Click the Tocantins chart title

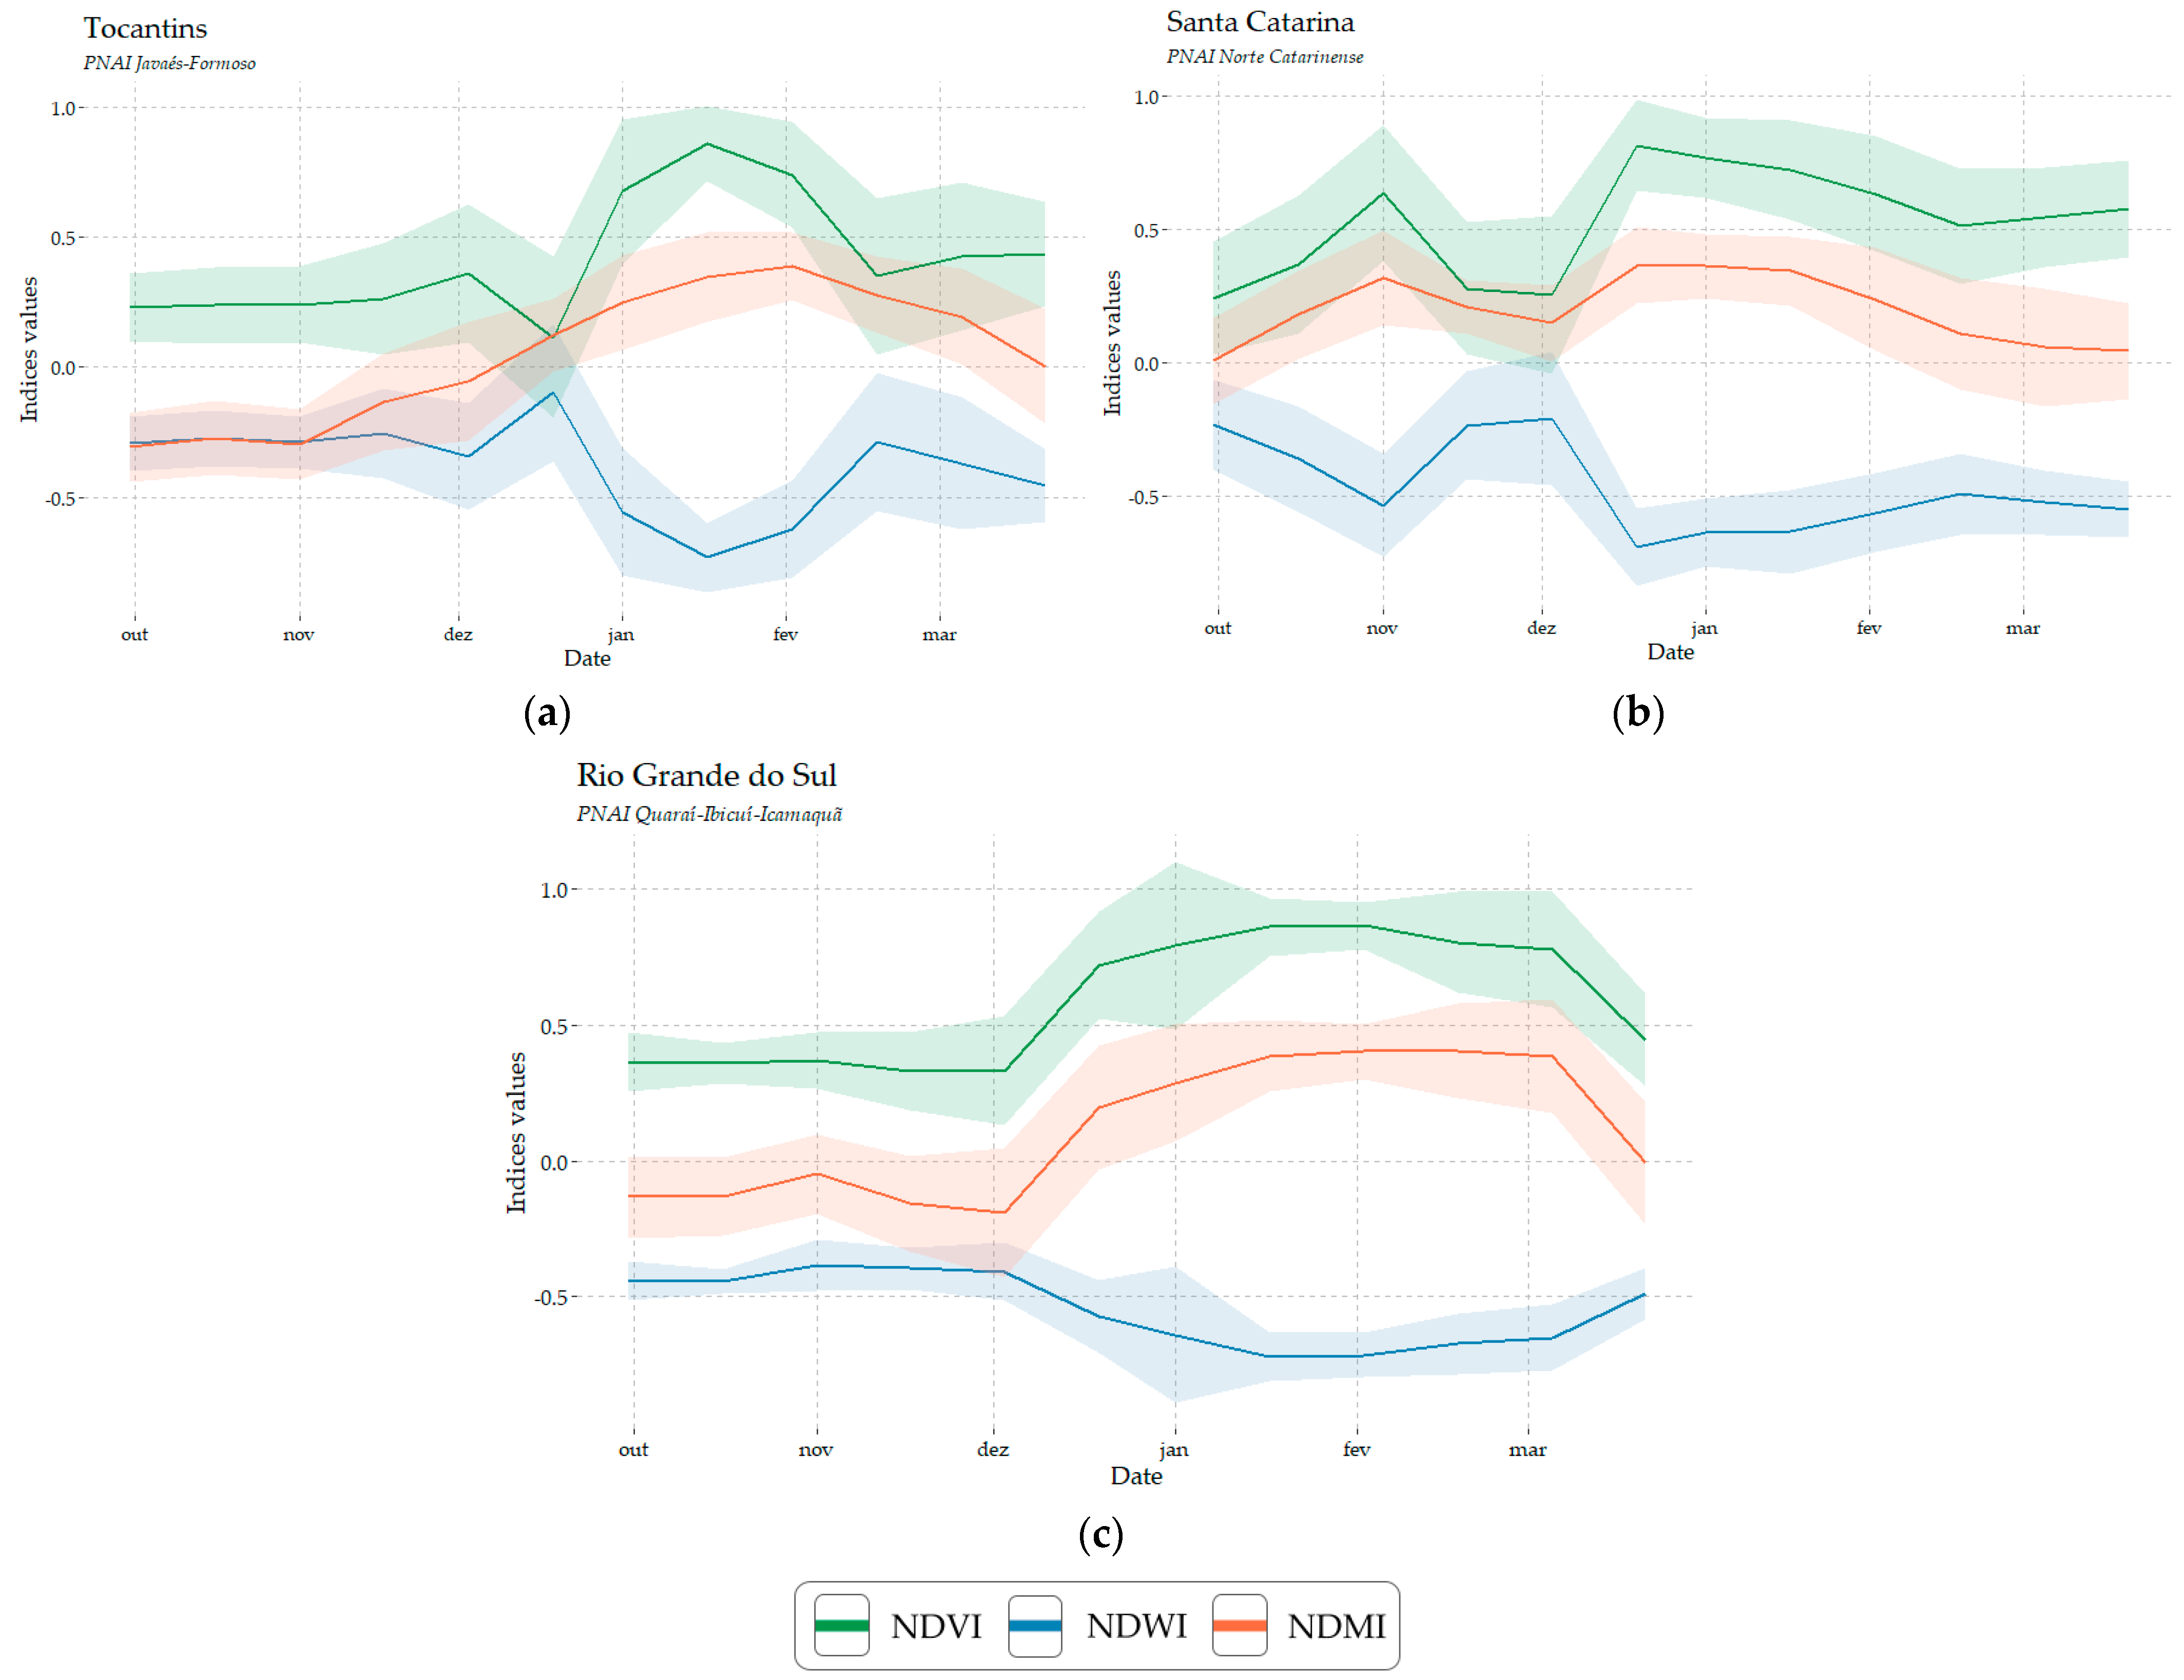pyautogui.click(x=145, y=28)
